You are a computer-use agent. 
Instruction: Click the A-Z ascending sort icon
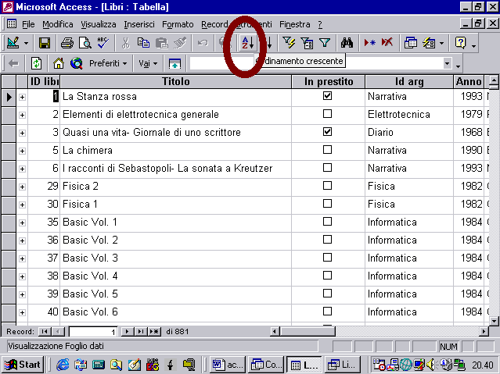248,43
